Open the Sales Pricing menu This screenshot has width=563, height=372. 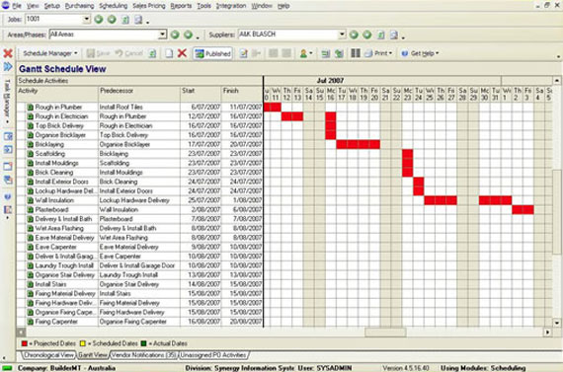pyautogui.click(x=148, y=6)
